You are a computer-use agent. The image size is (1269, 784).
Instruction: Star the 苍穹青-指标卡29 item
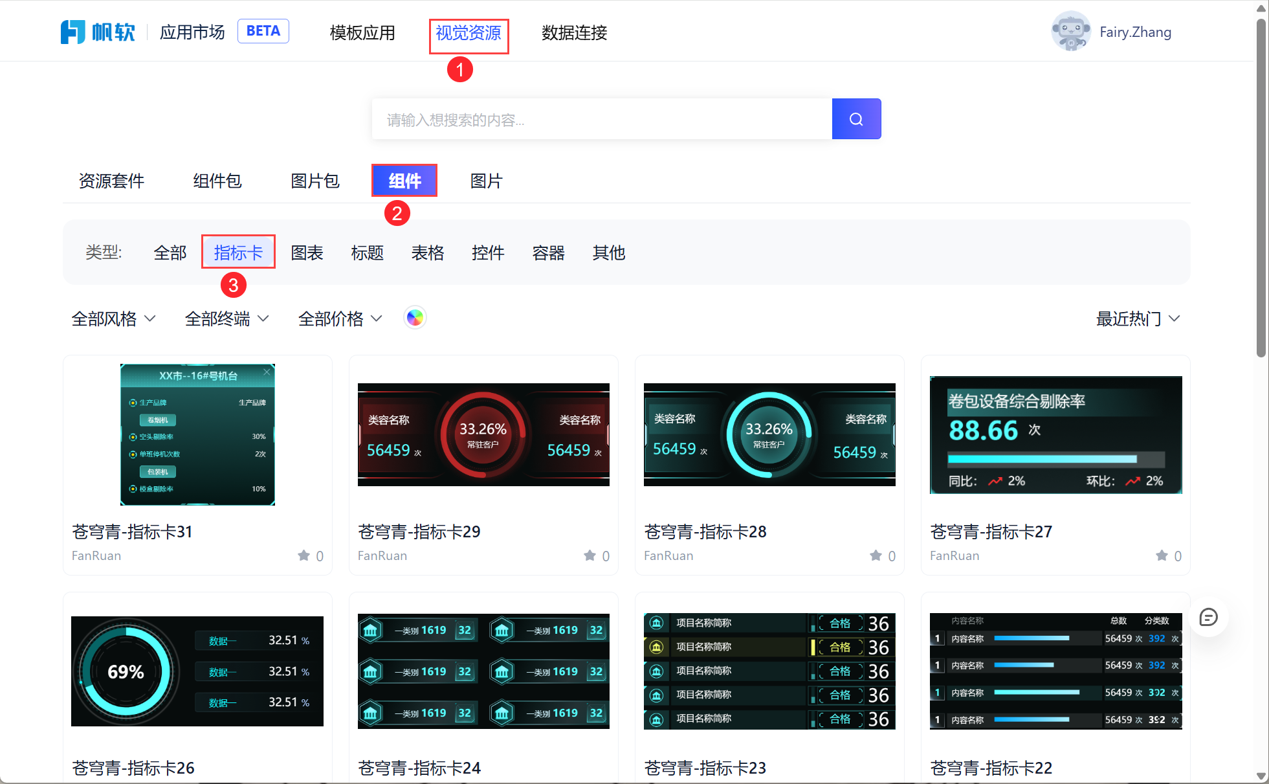tap(590, 555)
